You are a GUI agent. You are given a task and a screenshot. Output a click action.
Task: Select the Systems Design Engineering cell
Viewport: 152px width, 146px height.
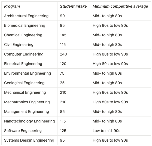[x=29, y=140]
